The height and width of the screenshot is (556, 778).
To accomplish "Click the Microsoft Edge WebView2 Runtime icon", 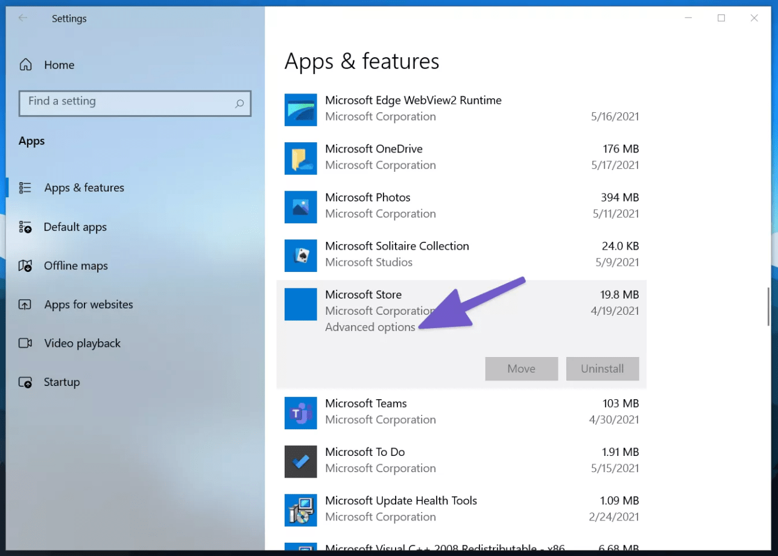I will [300, 110].
